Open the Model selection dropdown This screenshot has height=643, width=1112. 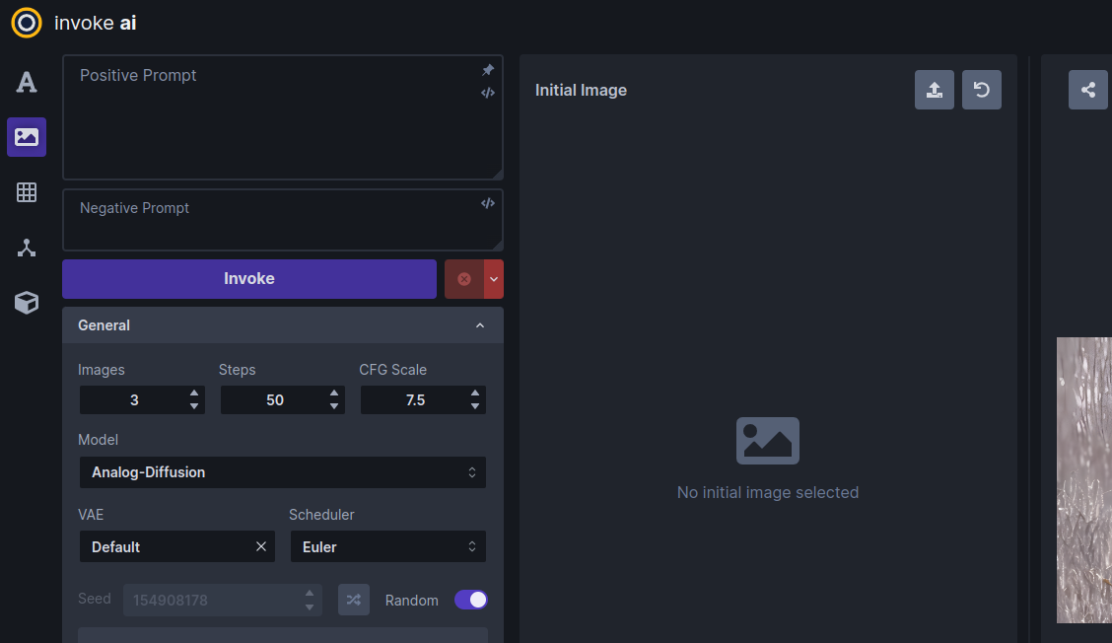pyautogui.click(x=283, y=472)
